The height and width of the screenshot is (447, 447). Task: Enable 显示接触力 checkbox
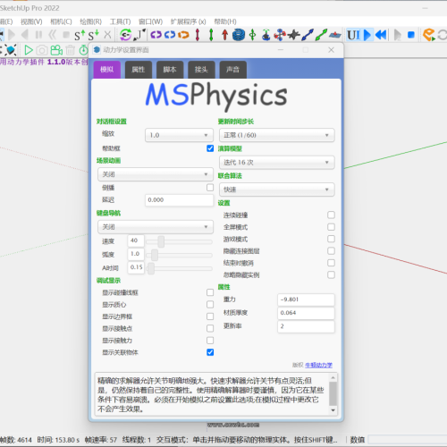[210, 341]
